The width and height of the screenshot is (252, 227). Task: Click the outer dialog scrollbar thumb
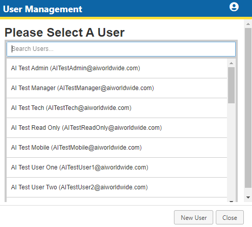pyautogui.click(x=248, y=108)
